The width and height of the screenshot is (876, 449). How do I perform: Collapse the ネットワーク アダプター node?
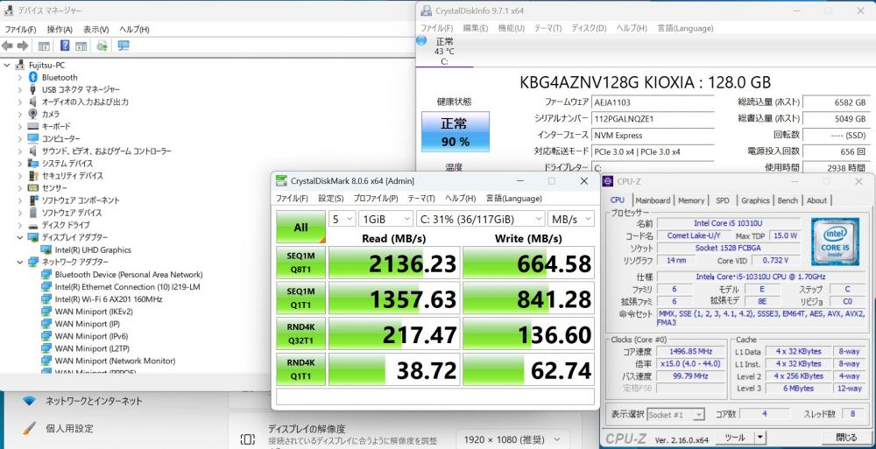coord(20,262)
